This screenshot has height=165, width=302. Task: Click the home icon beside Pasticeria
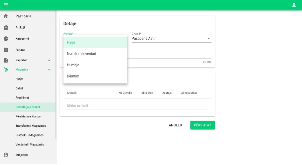pos(6,16)
